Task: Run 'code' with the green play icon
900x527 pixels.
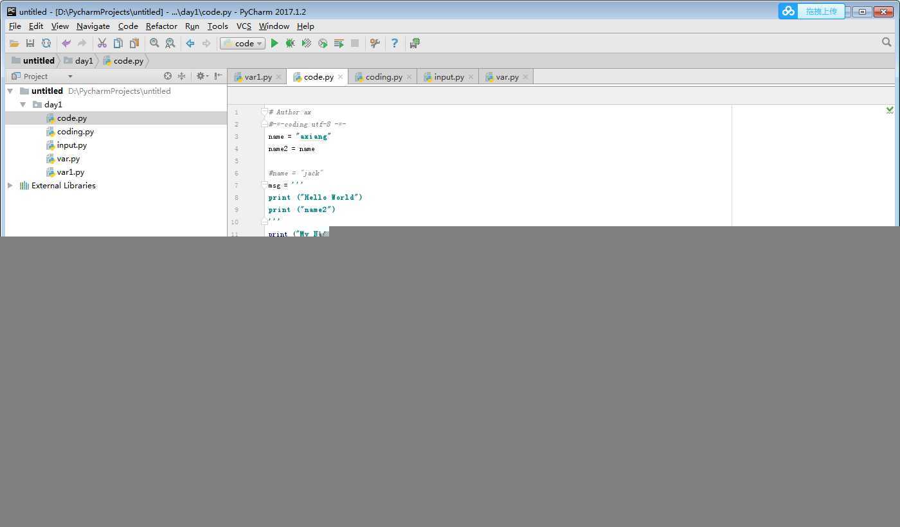Action: click(274, 43)
